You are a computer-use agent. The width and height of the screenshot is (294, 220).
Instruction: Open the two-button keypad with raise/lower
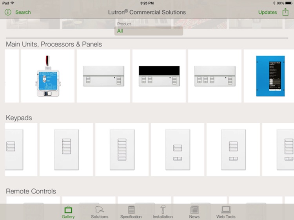point(178,149)
